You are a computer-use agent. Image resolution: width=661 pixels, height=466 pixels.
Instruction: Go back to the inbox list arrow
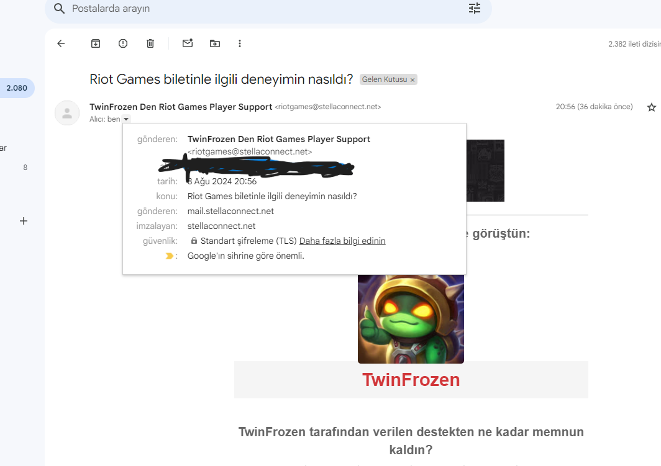pos(61,43)
